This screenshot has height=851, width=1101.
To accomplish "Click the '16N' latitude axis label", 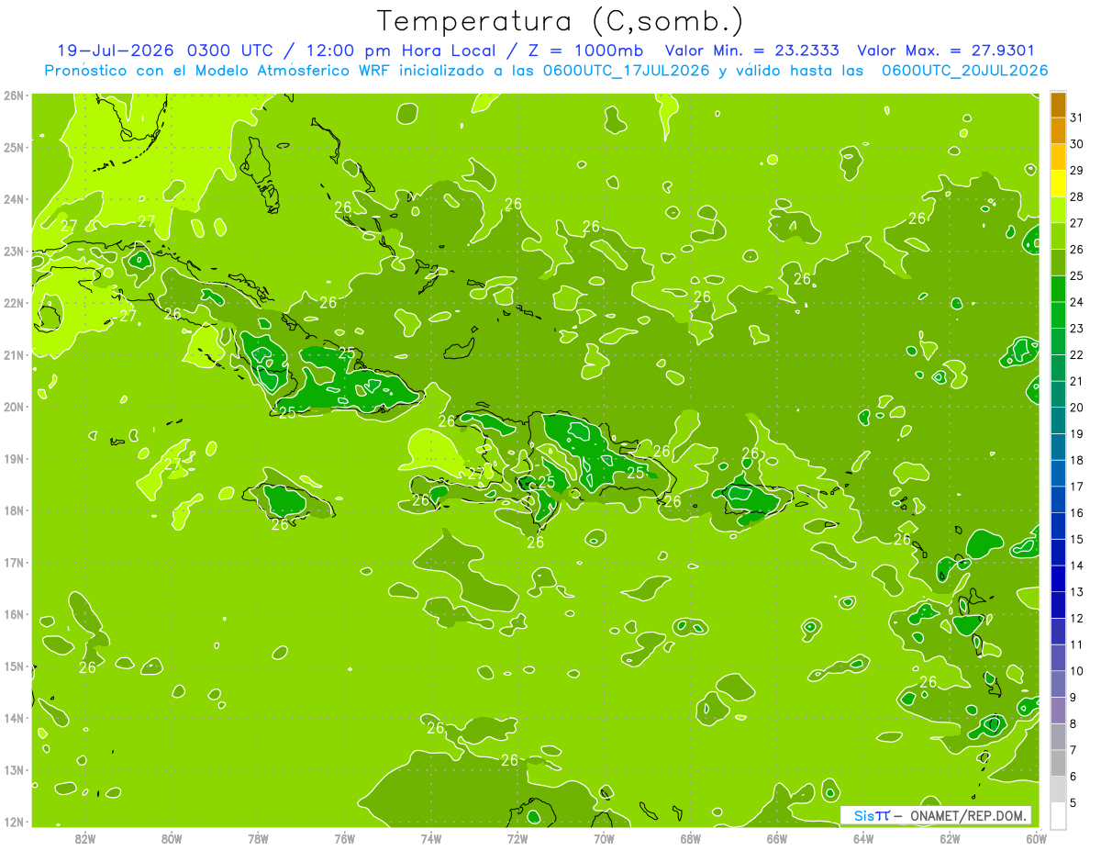I will (x=14, y=614).
